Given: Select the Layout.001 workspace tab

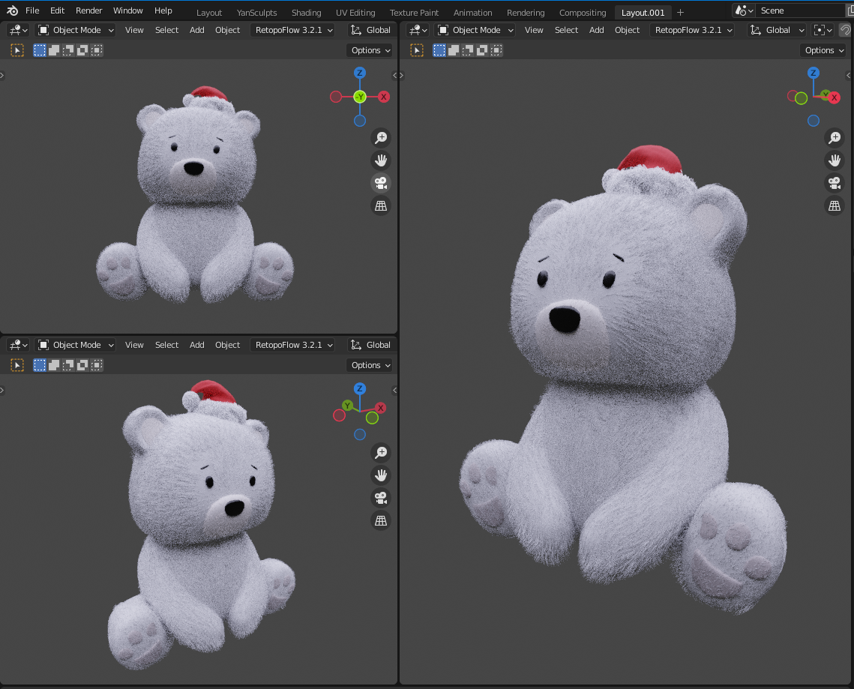Looking at the screenshot, I should click(643, 13).
